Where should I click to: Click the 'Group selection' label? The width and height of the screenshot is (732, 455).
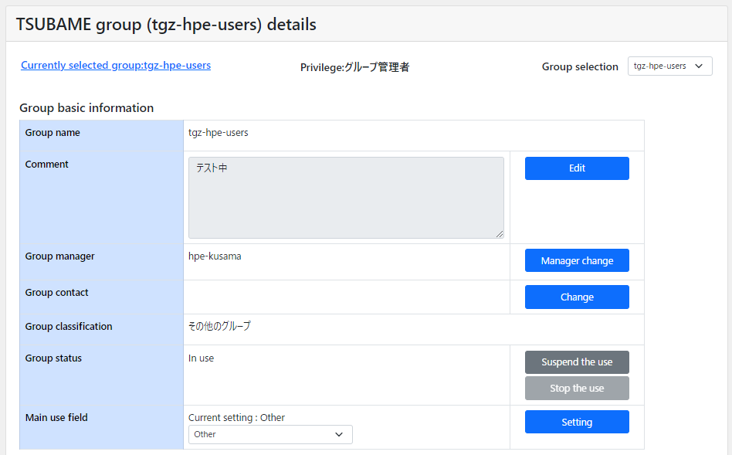point(580,66)
